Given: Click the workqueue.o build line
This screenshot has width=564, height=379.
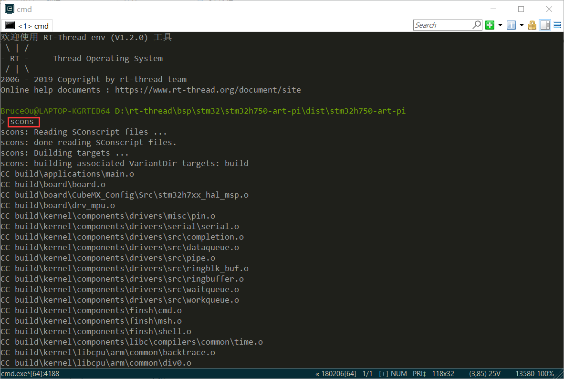Looking at the screenshot, I should click(x=120, y=300).
